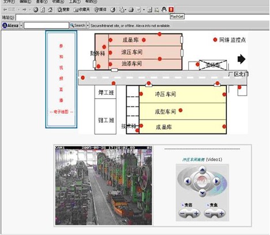Click the Mail envelope toolbar icon
Image resolution: width=270 pixels, height=235 pixels.
[121, 9]
